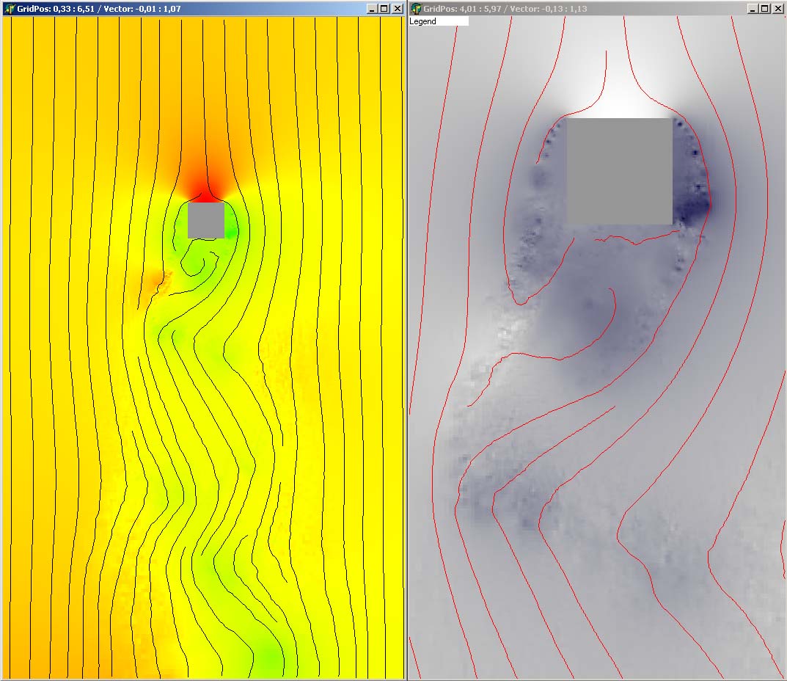Image resolution: width=787 pixels, height=681 pixels.
Task: Minimize the right grayscale flow window
Action: tap(753, 9)
